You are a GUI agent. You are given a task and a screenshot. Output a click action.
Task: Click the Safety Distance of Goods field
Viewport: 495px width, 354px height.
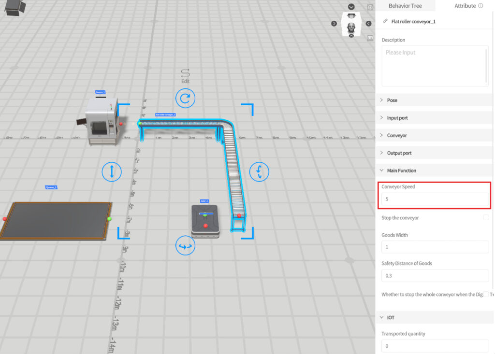435,276
